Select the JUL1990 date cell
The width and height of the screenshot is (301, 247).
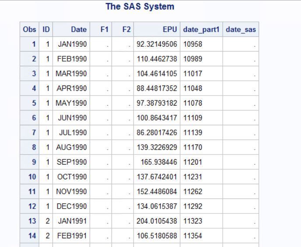71,133
